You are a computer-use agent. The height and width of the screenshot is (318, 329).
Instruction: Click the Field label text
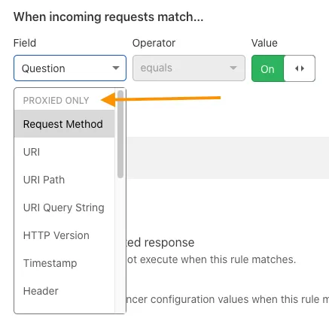[25, 43]
